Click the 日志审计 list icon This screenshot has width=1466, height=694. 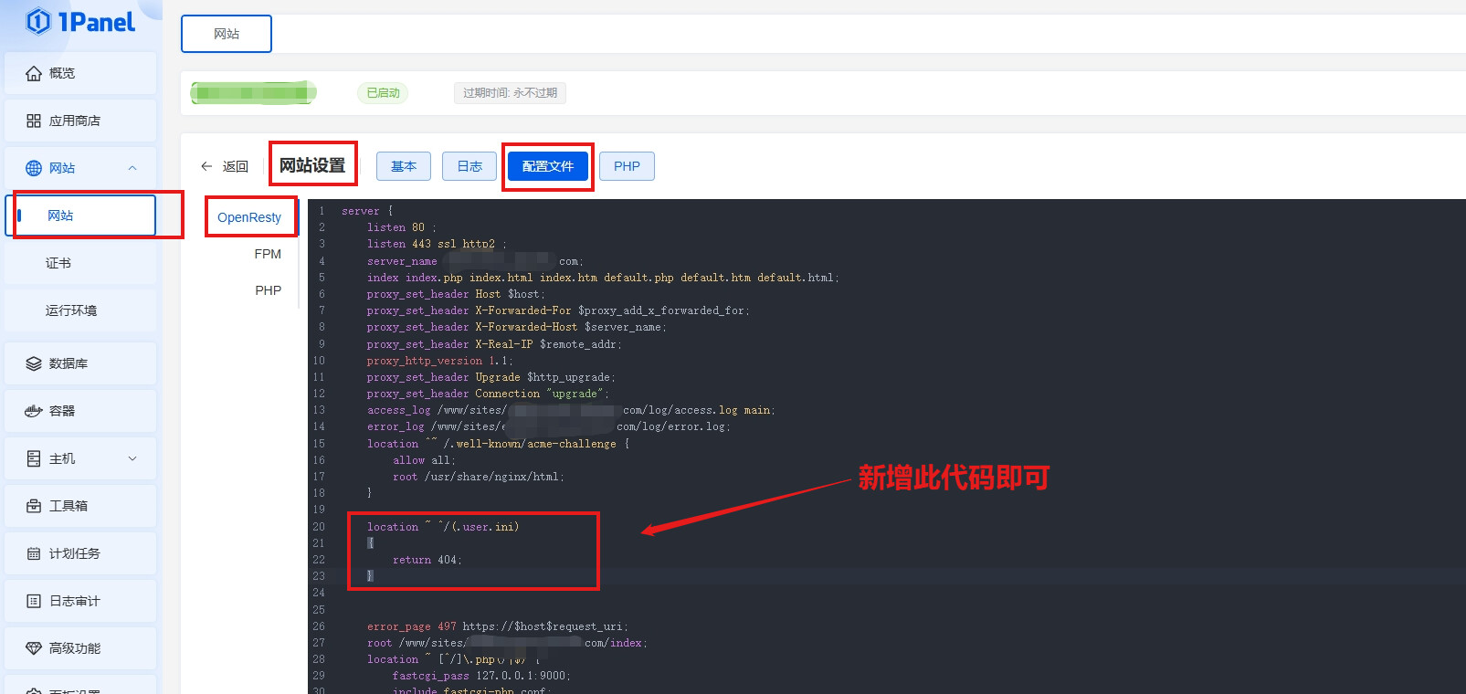coord(34,601)
